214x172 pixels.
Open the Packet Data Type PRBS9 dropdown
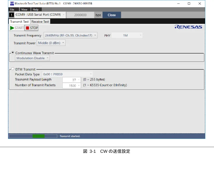pos(67,74)
